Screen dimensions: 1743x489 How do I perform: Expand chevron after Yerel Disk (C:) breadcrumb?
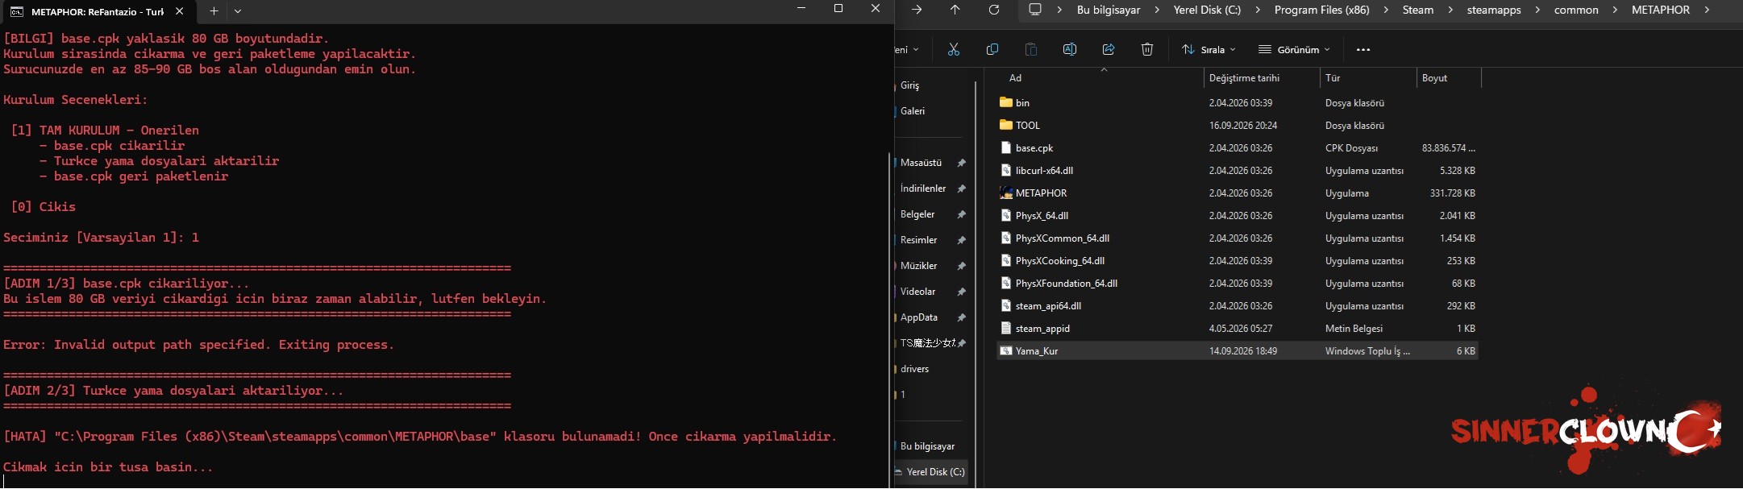[x=1258, y=10]
